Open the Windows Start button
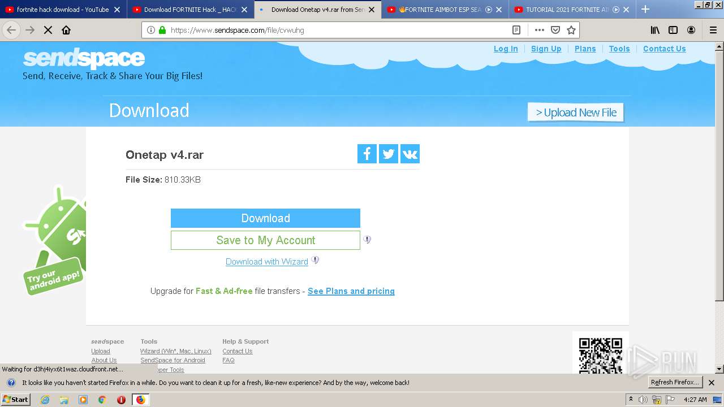724x407 pixels. [16, 400]
